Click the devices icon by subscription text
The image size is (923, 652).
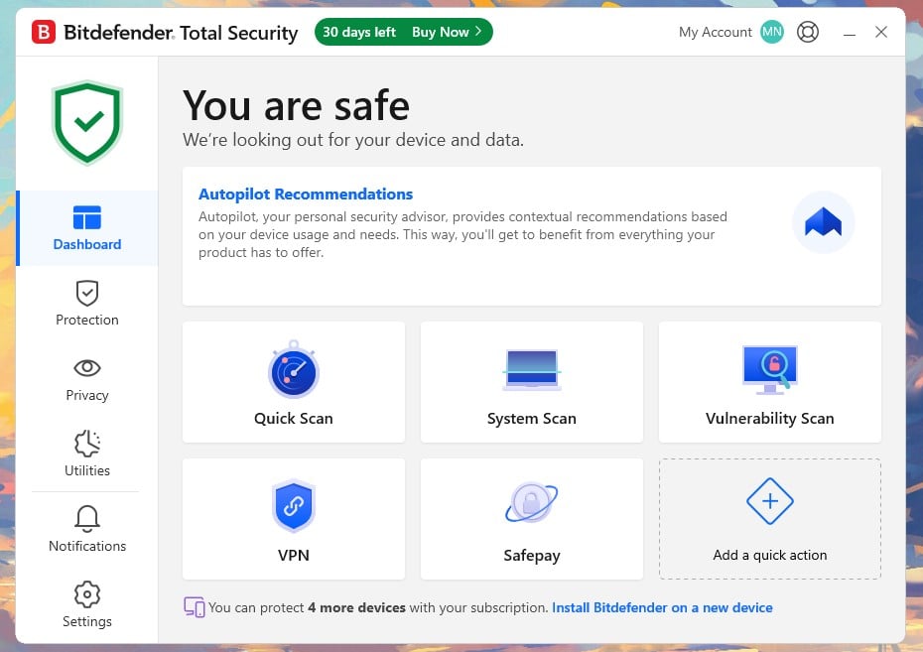coord(195,607)
